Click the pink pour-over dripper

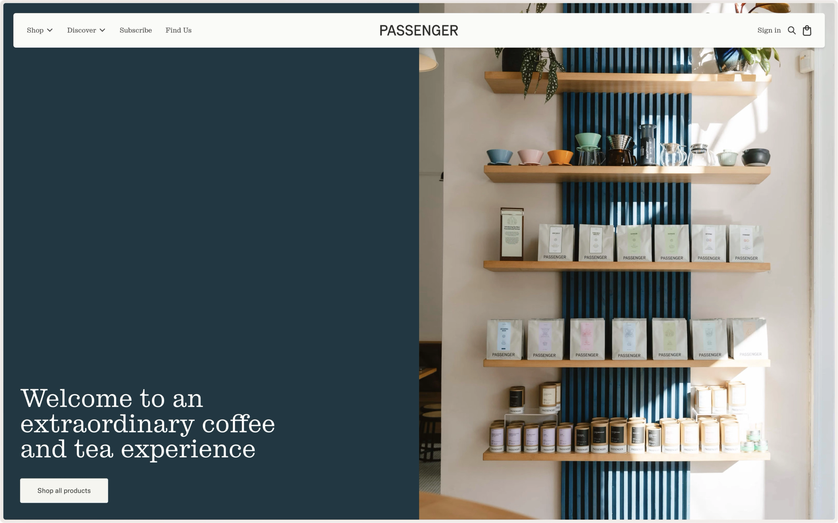click(530, 157)
